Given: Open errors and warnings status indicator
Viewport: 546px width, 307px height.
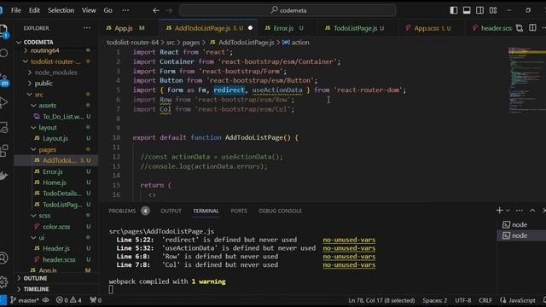Looking at the screenshot, I should pos(68,300).
